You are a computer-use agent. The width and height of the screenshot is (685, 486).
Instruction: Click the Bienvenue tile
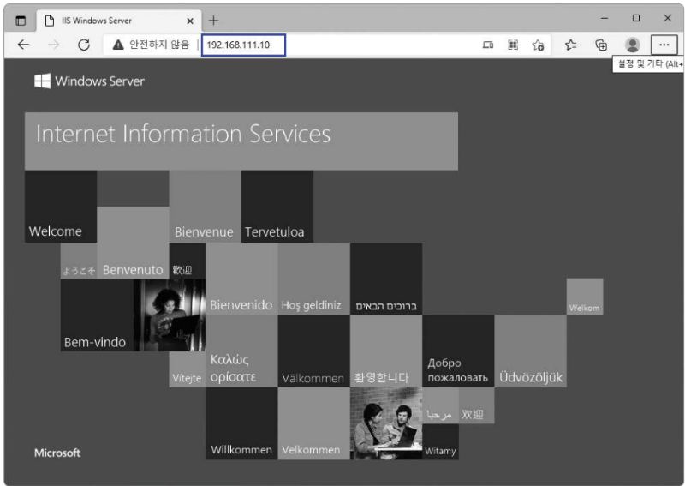[x=205, y=206]
